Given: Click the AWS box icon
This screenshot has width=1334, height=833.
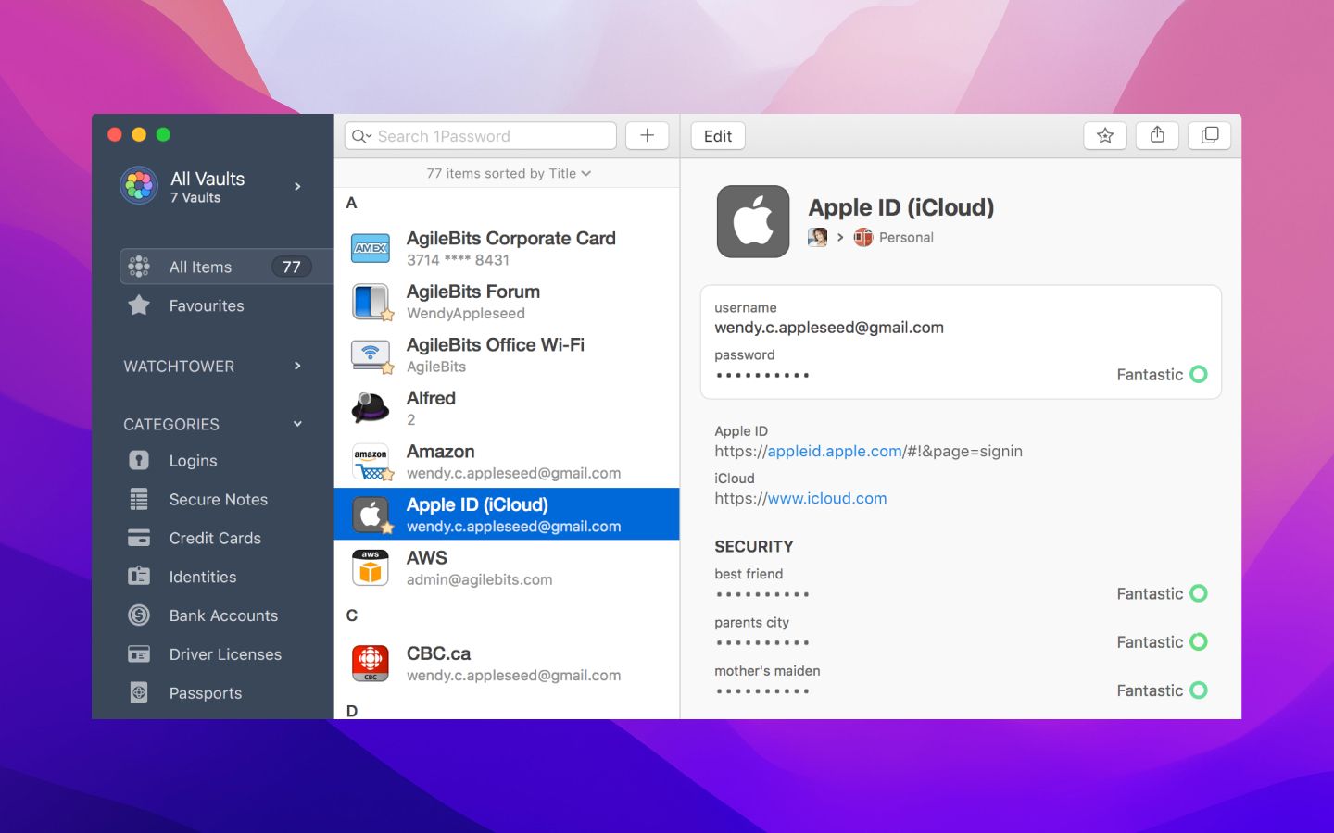Looking at the screenshot, I should click(x=371, y=568).
